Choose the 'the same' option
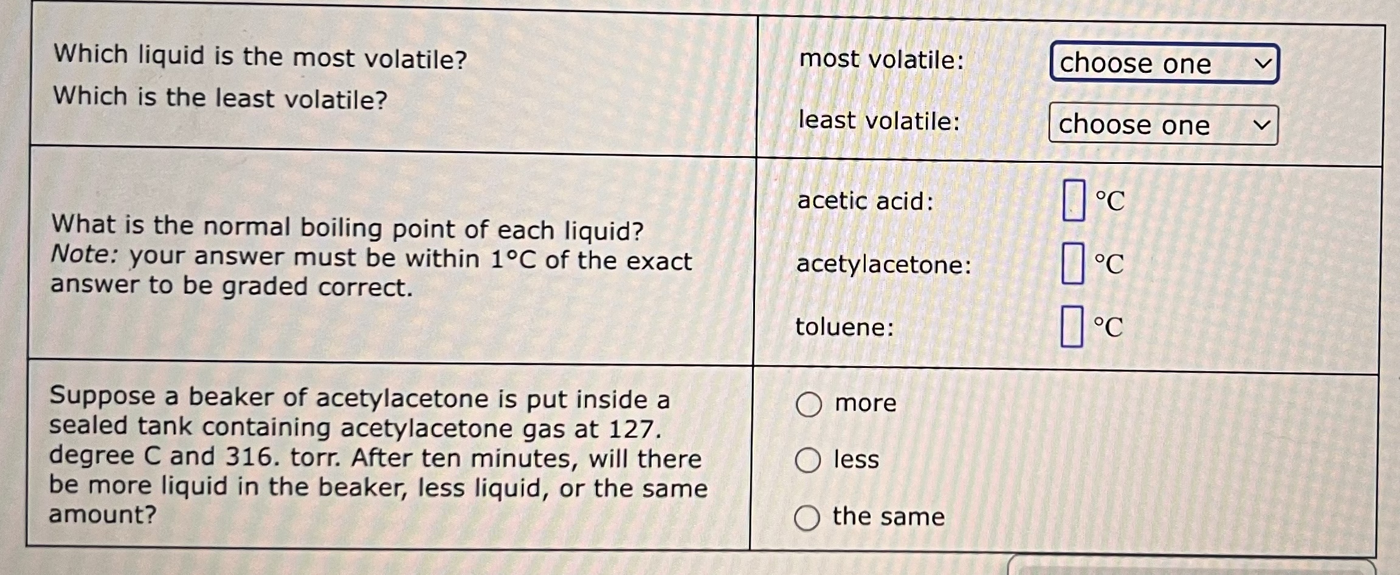The width and height of the screenshot is (1400, 575). tap(809, 517)
